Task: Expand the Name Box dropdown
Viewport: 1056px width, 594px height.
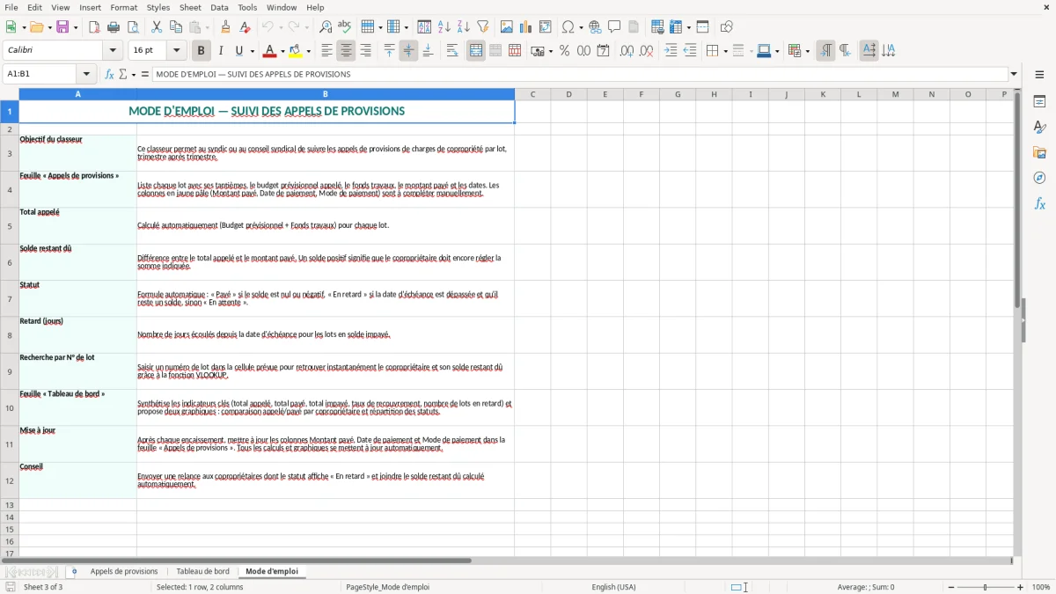Action: click(86, 74)
